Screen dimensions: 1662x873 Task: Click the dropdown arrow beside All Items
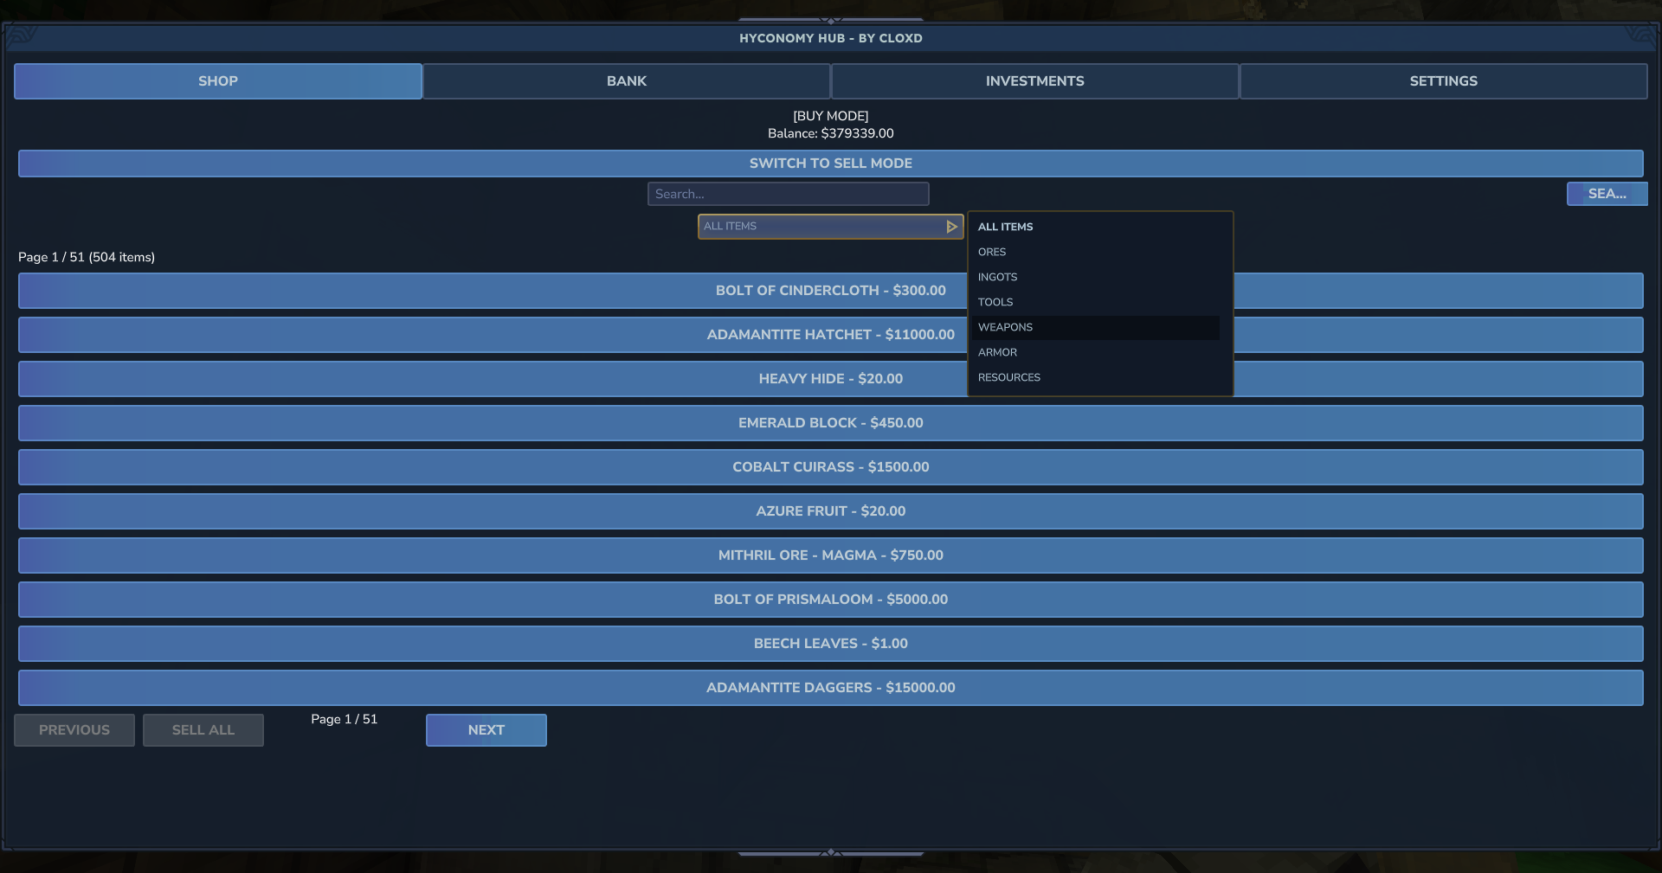point(951,227)
